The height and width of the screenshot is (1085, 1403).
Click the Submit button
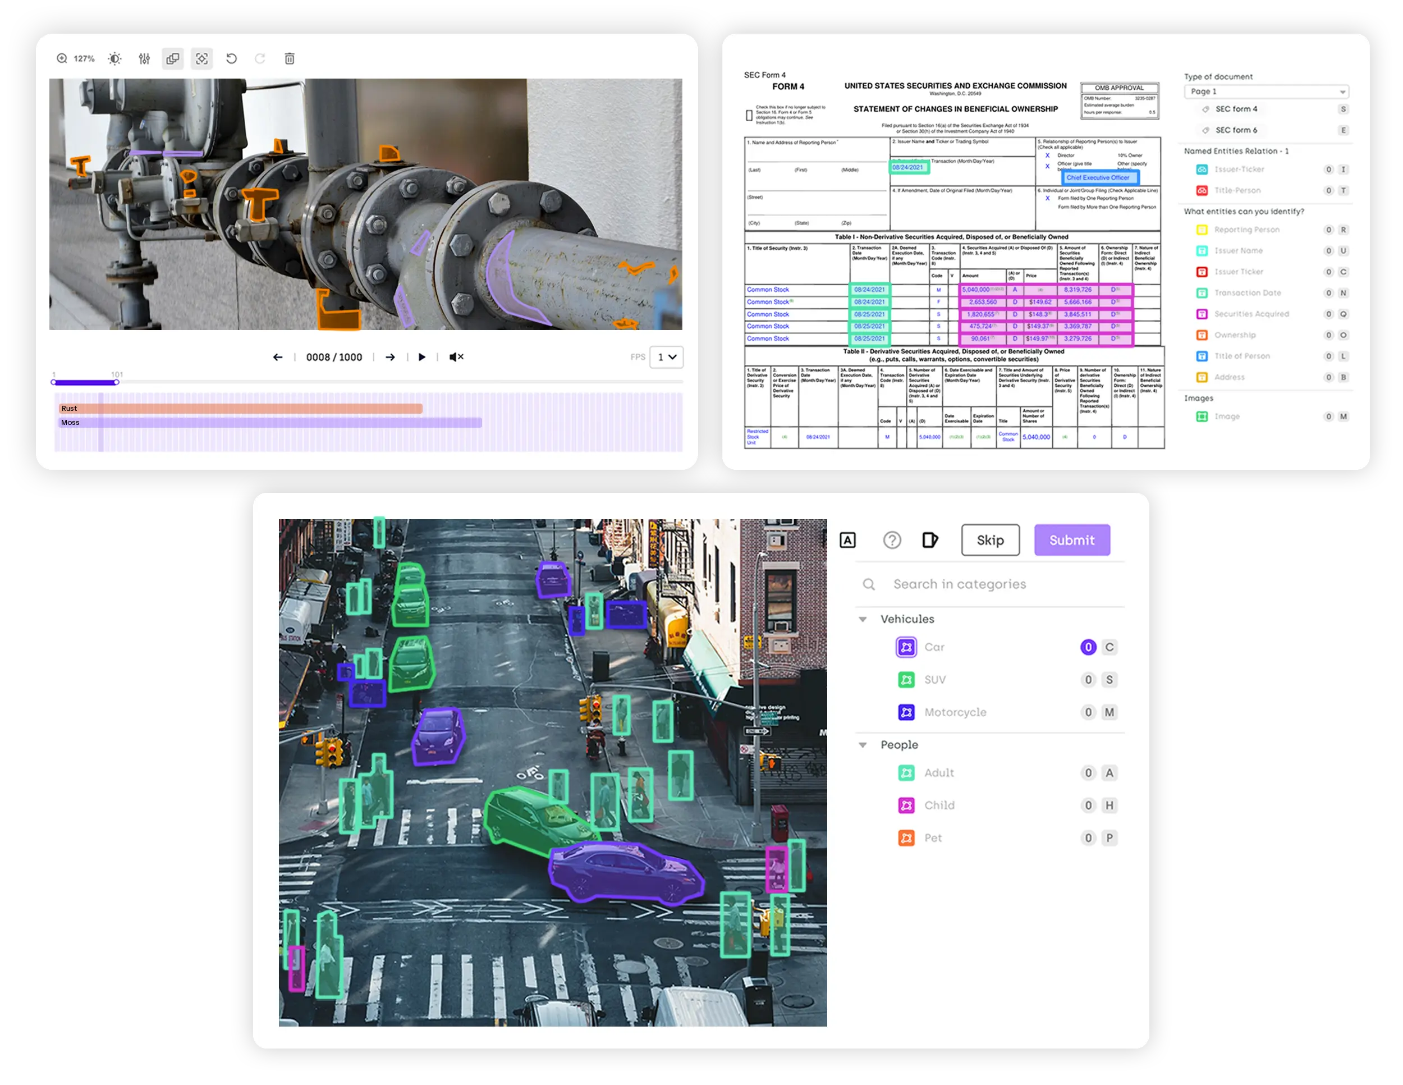1071,540
